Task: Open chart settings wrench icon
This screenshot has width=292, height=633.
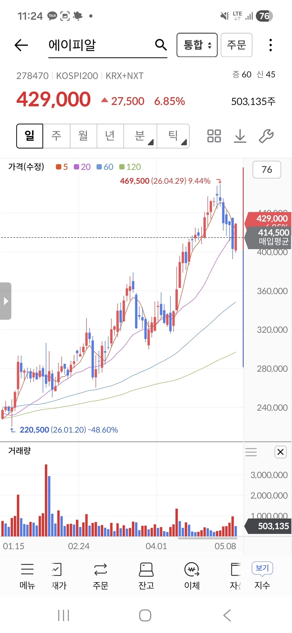Action: point(266,136)
